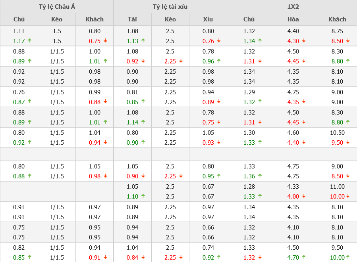Click the green up arrow beside 0.87
This screenshot has width=357, height=262.
pyautogui.click(x=29, y=101)
